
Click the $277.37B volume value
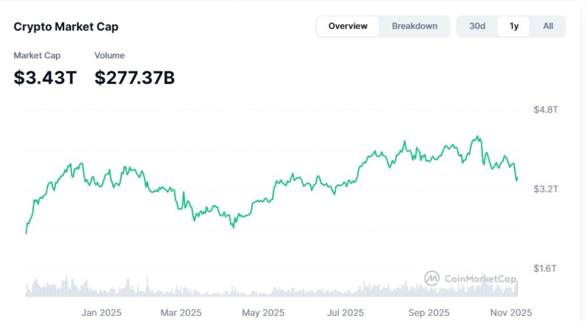(x=134, y=78)
